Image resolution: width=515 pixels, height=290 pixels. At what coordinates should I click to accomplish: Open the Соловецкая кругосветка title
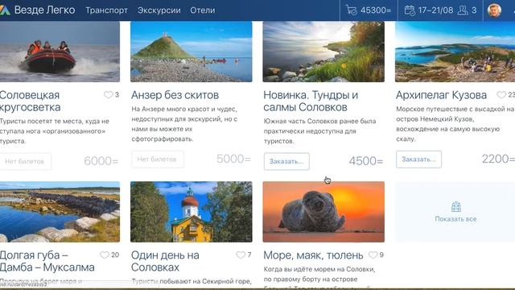[x=31, y=101]
